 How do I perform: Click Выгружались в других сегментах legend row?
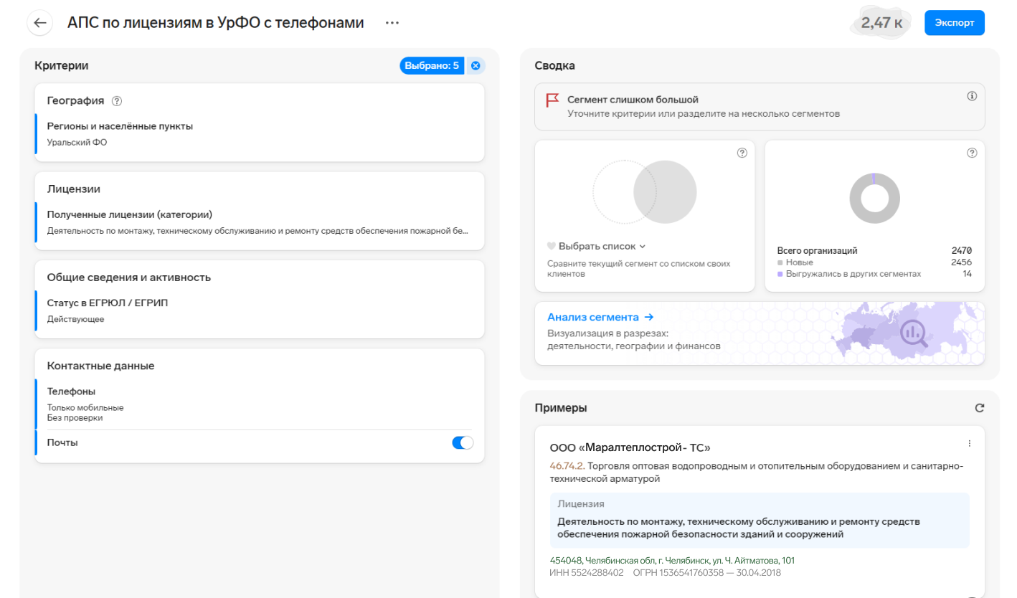pyautogui.click(x=874, y=274)
